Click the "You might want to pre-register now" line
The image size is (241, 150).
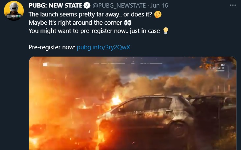77,31
